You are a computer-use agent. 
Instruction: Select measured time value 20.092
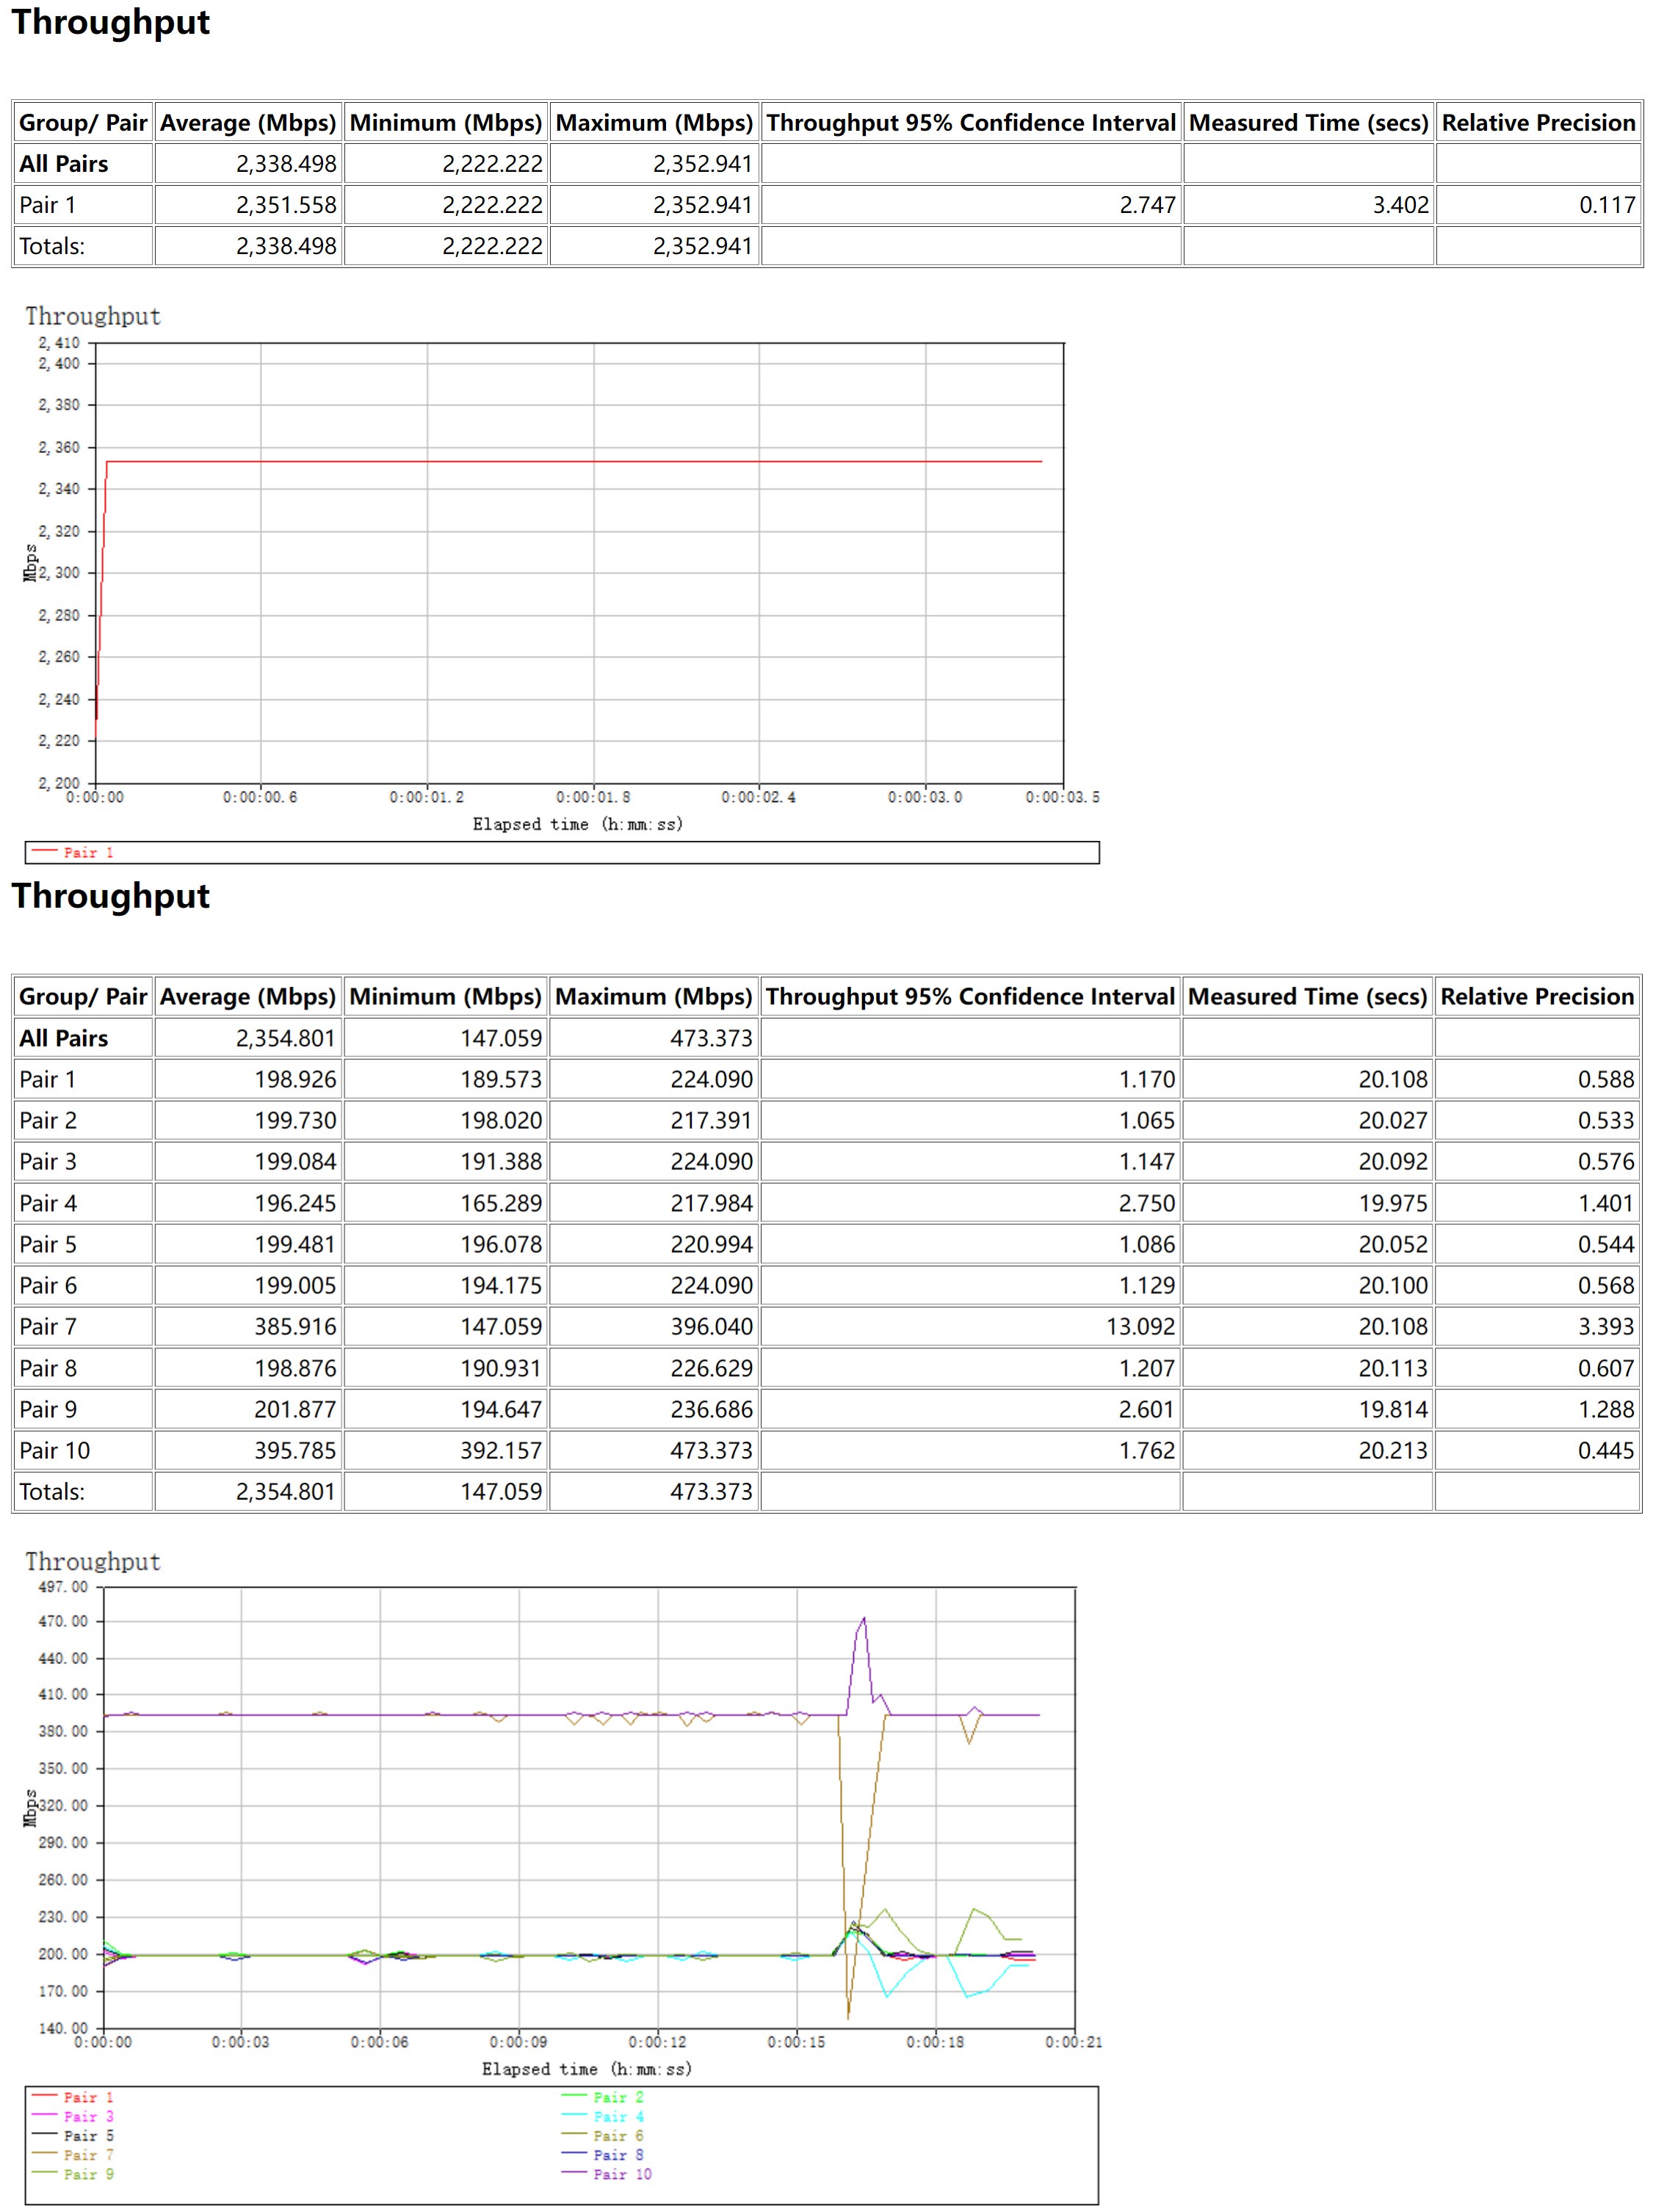(1393, 1161)
